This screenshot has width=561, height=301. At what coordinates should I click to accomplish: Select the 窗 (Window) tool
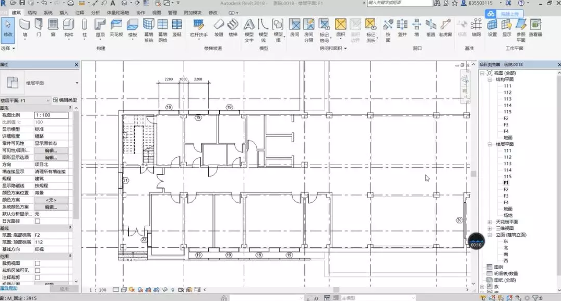tap(53, 28)
